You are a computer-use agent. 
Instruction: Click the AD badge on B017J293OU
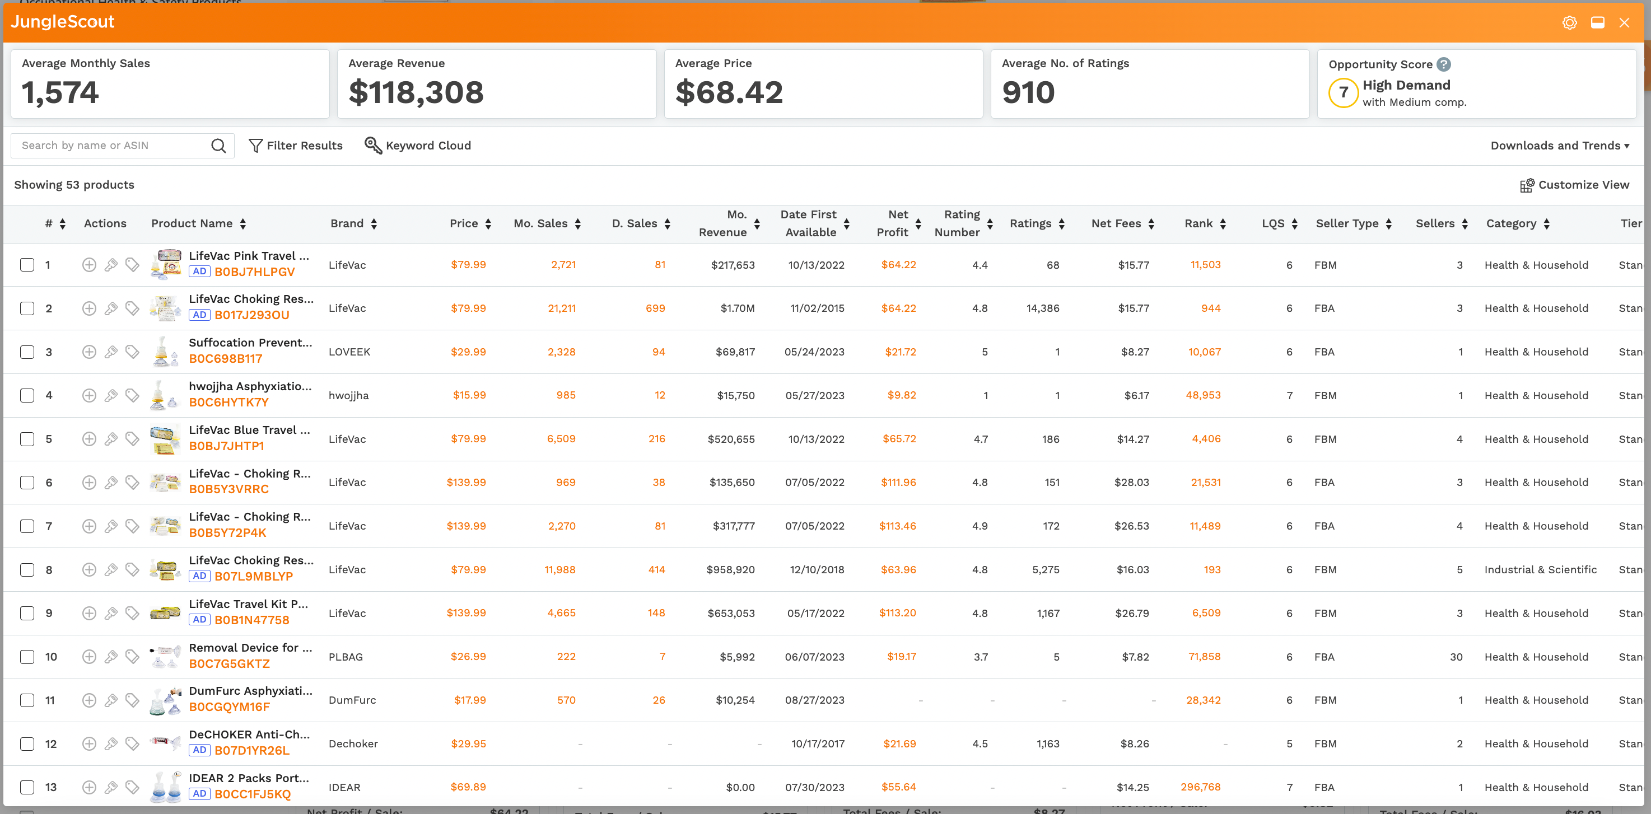click(x=199, y=315)
